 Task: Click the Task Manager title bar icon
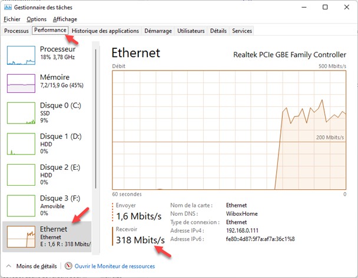click(8, 6)
